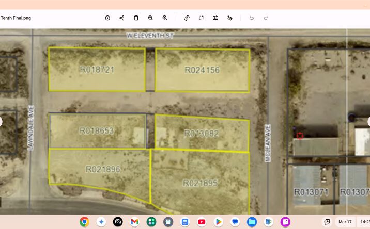Viewport: 370px width, 229px height.
Task: Select the Annotate drawing tool
Action: 229,18
